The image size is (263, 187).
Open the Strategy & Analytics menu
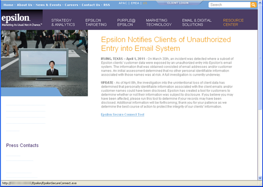(63, 22)
